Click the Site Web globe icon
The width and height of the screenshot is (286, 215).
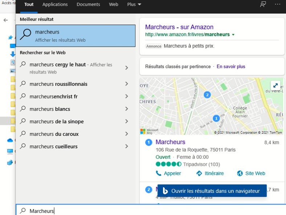(240, 173)
